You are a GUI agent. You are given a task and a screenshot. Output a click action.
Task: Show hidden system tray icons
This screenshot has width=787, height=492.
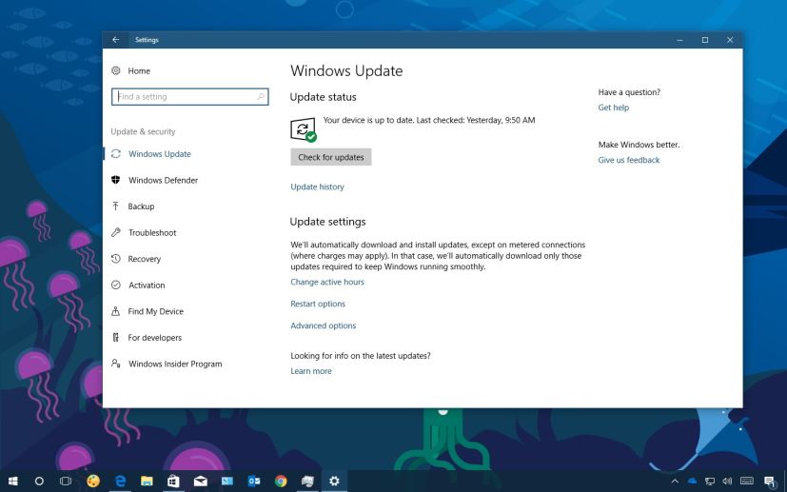pos(675,482)
